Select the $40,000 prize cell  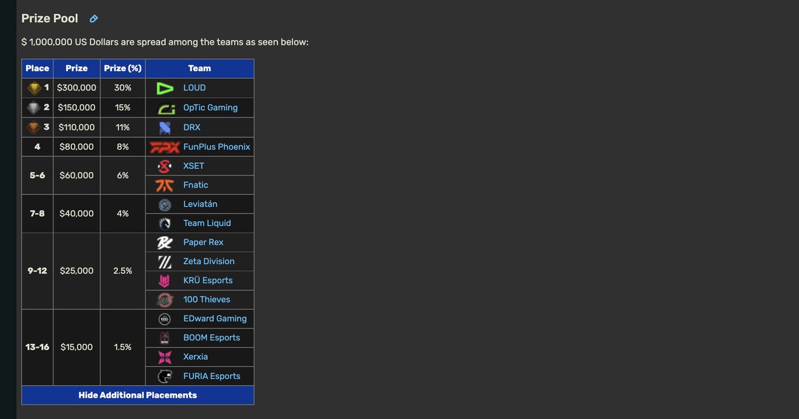(77, 214)
